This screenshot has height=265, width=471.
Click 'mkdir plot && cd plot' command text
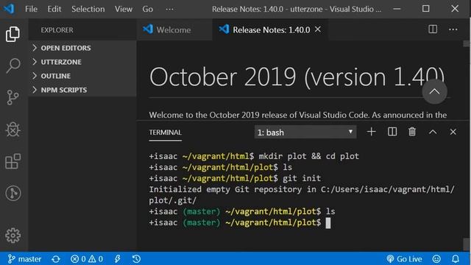(x=309, y=156)
